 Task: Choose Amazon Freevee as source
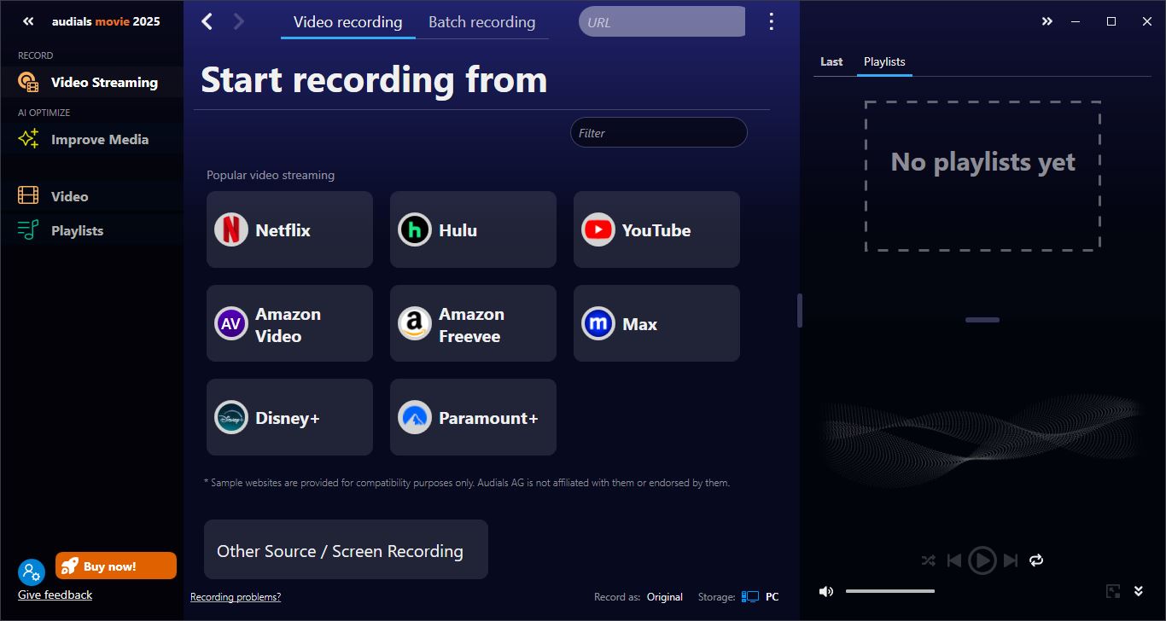coord(473,323)
